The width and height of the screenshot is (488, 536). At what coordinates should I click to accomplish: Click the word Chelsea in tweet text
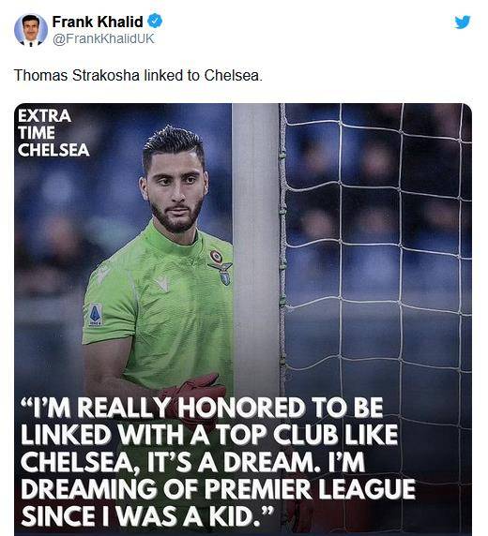point(232,75)
